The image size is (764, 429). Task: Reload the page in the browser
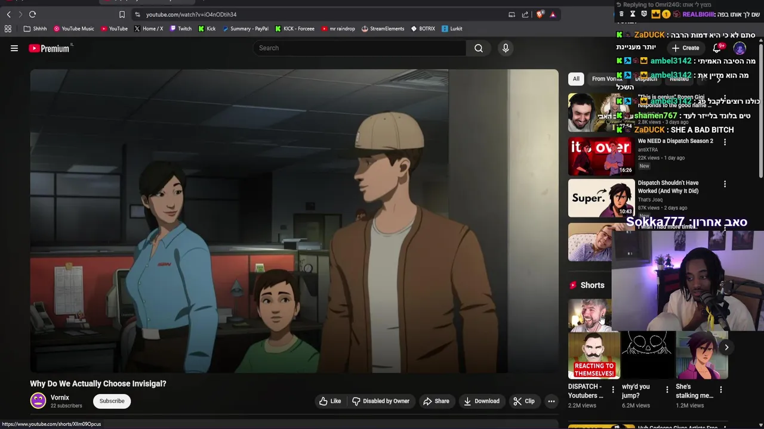(x=33, y=14)
